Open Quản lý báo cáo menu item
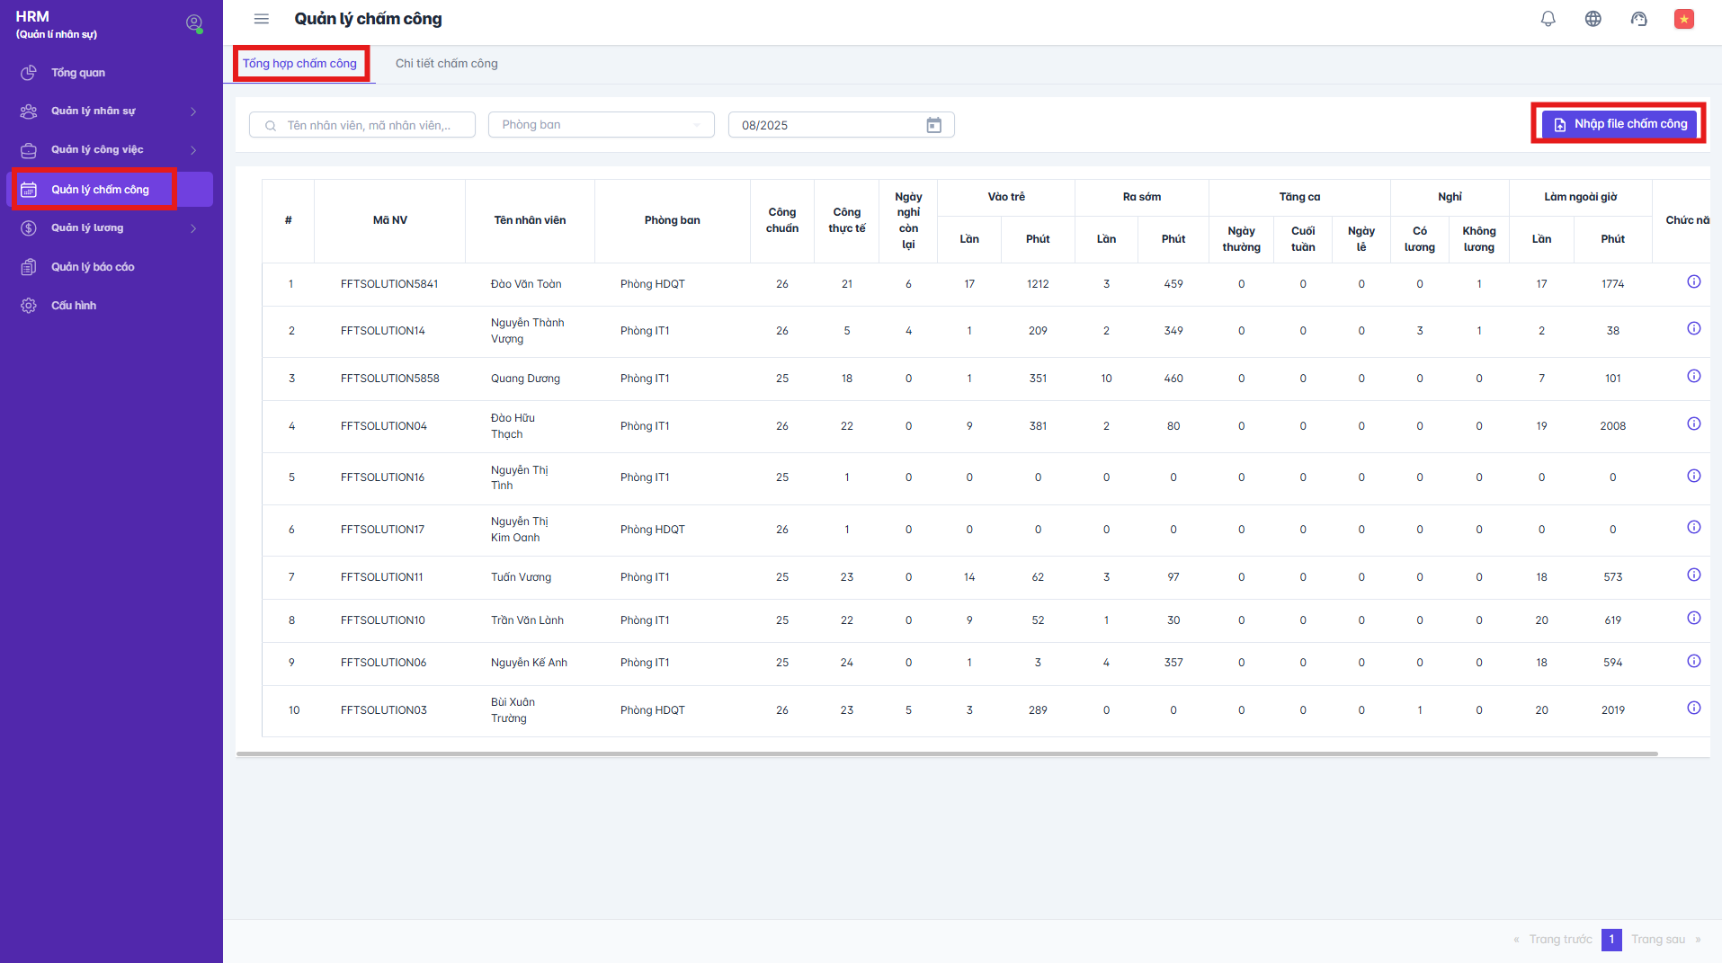The height and width of the screenshot is (963, 1722). (93, 267)
